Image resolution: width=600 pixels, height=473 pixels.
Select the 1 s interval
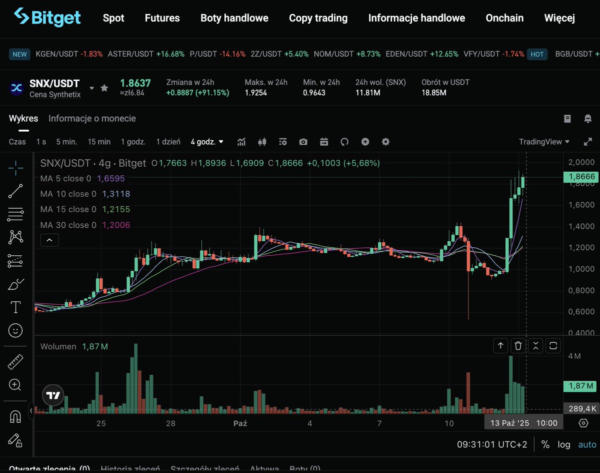[41, 142]
